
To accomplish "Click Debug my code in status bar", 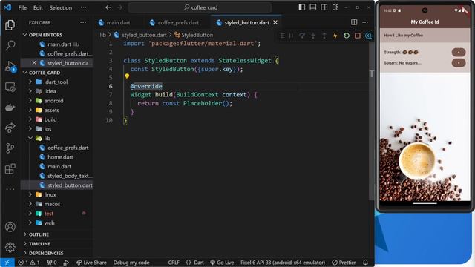I will pos(131,263).
